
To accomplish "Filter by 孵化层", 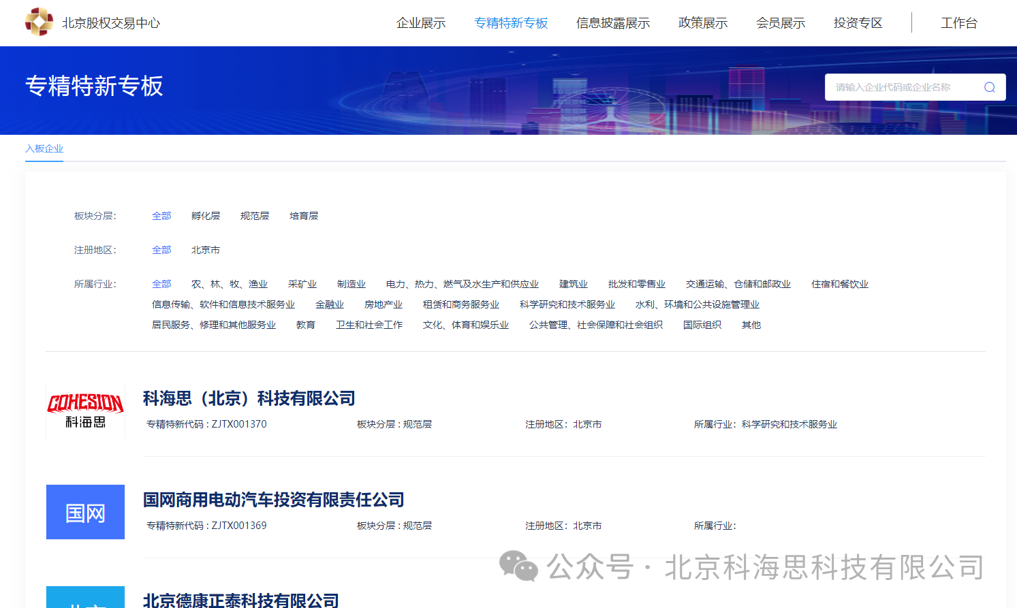I will [206, 216].
